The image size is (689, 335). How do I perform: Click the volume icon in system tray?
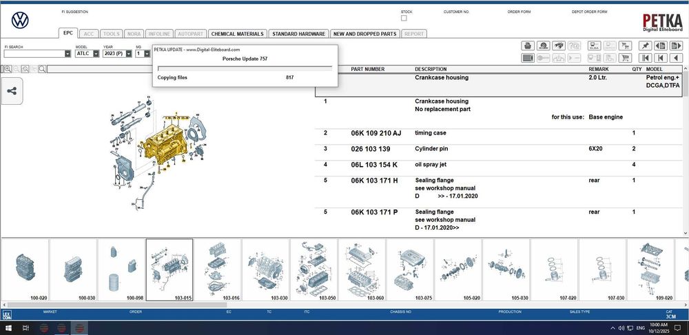[x=621, y=328]
